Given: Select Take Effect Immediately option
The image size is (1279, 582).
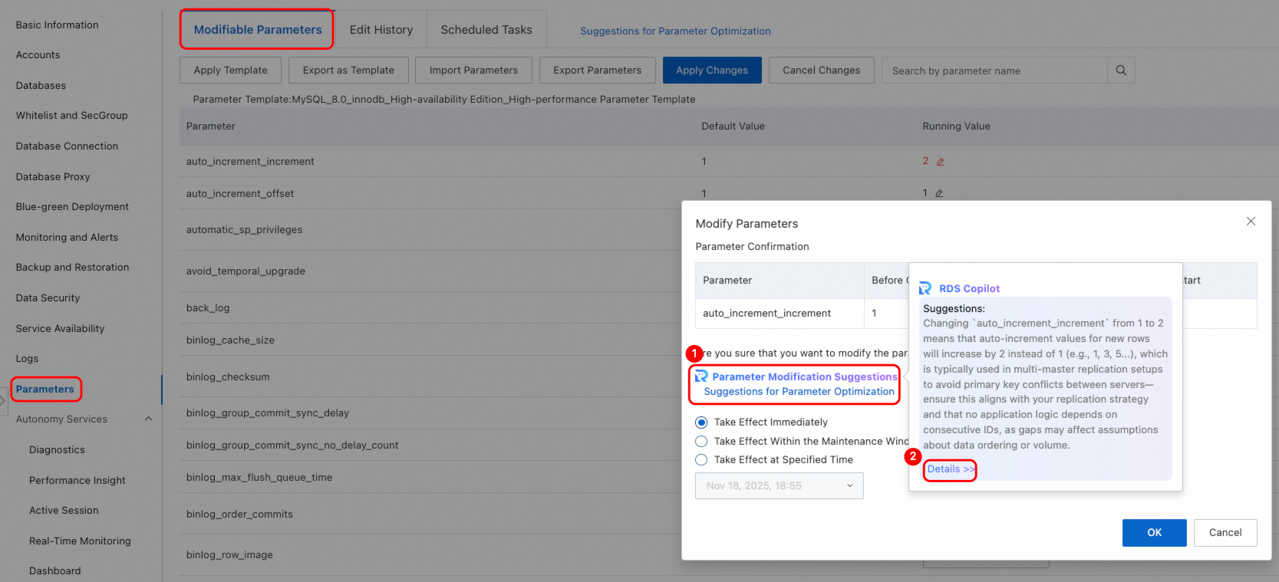Looking at the screenshot, I should pyautogui.click(x=701, y=423).
